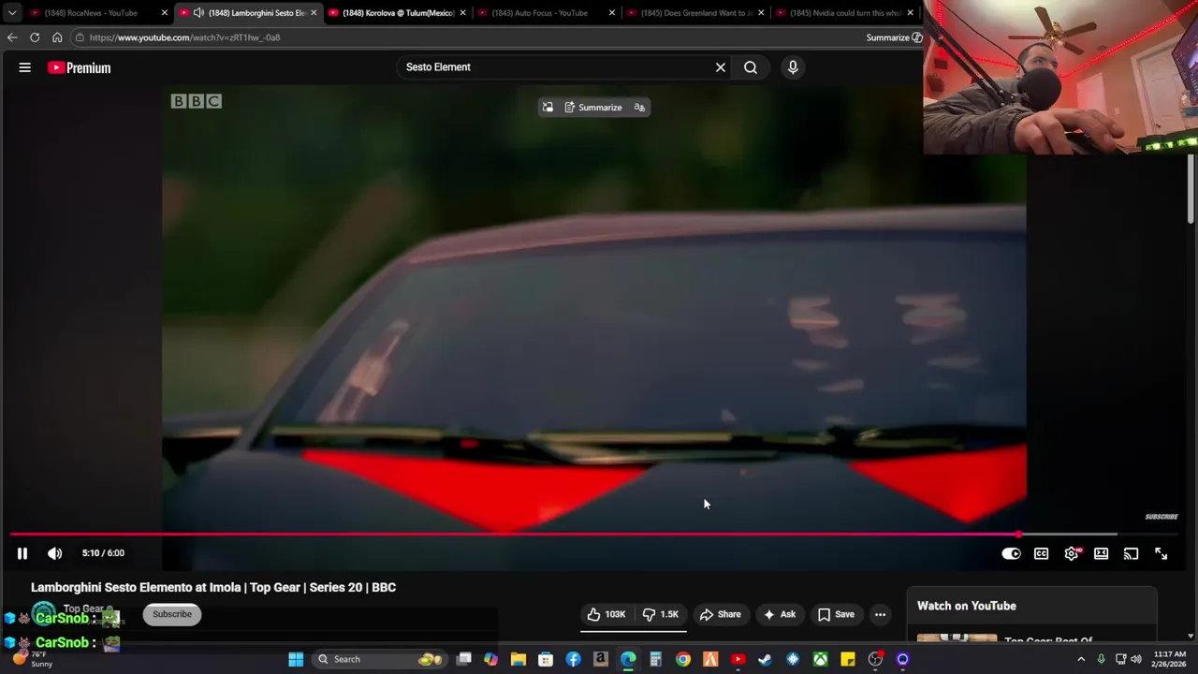The image size is (1198, 674).
Task: Switch to Does Greenland Want tab
Action: 696,13
